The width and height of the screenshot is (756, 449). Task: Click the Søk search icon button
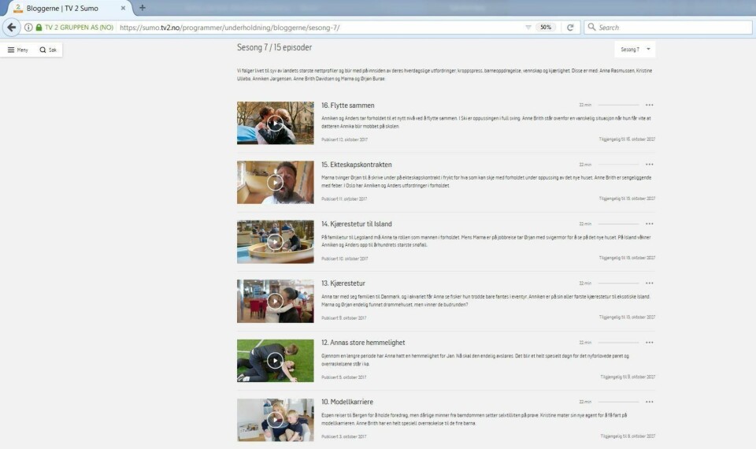[48, 50]
